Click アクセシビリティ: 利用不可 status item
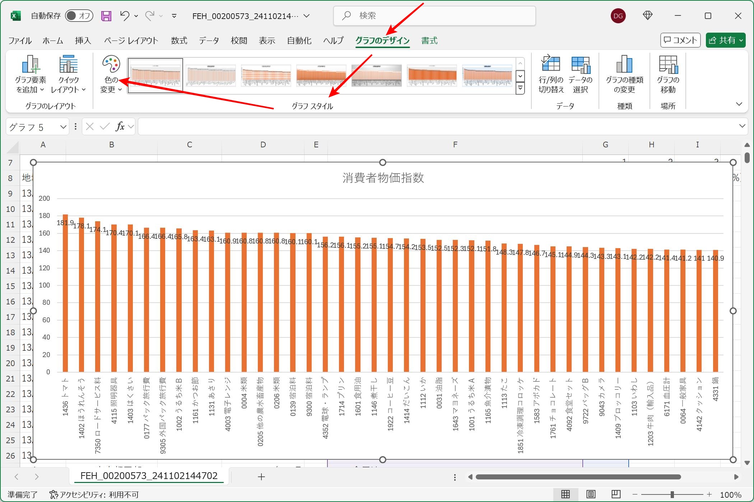The width and height of the screenshot is (754, 502). [94, 495]
